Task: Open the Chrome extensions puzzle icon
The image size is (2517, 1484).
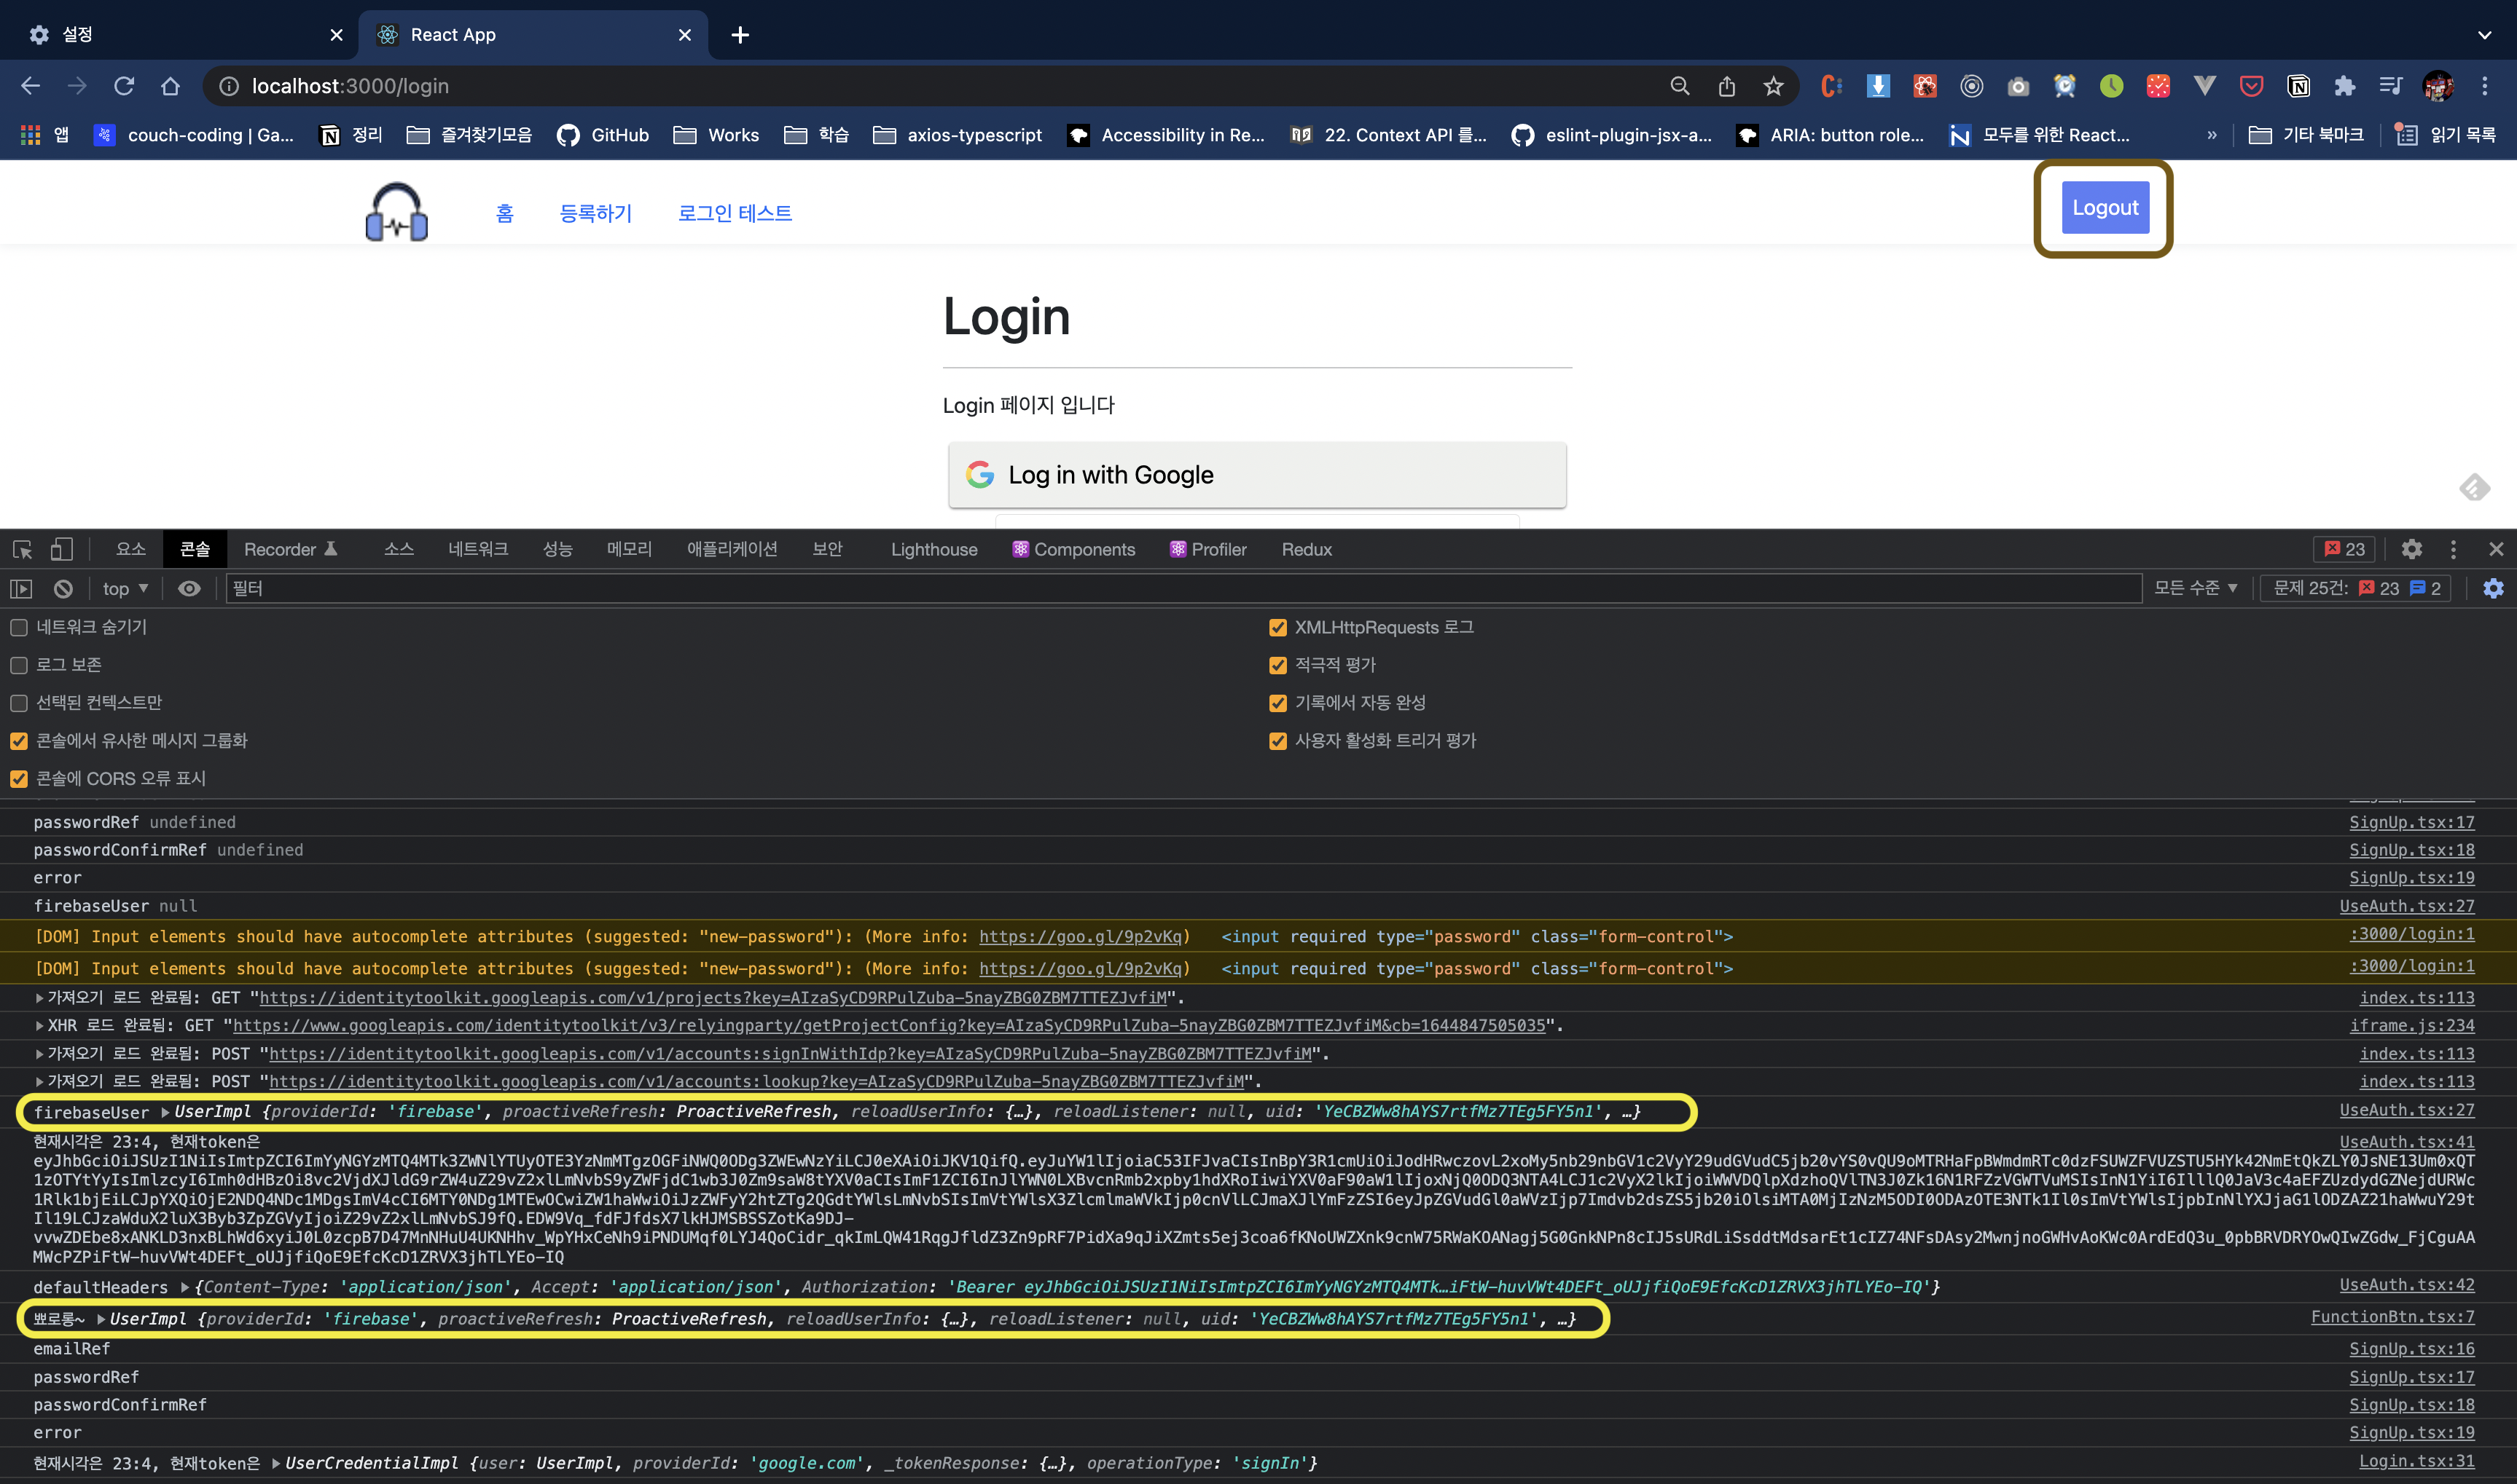Action: click(2345, 86)
